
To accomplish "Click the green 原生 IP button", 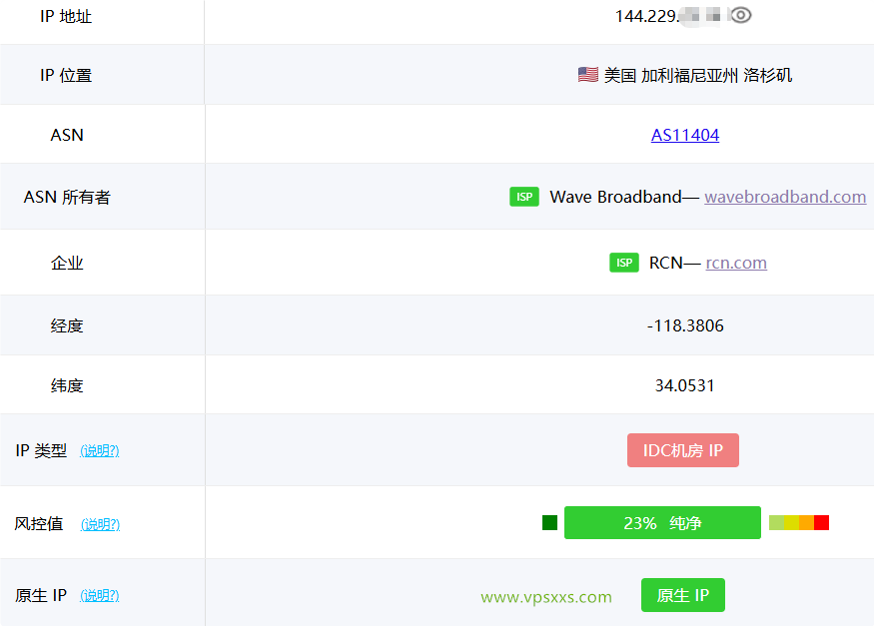I will pyautogui.click(x=683, y=595).
